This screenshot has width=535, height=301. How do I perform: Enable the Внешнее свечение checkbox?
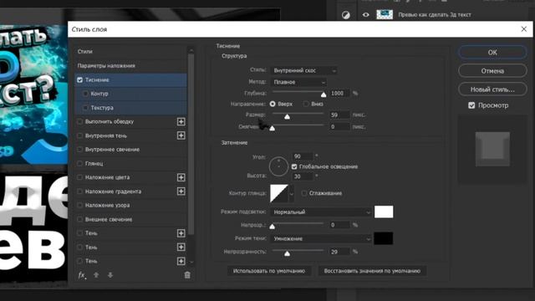(80, 219)
